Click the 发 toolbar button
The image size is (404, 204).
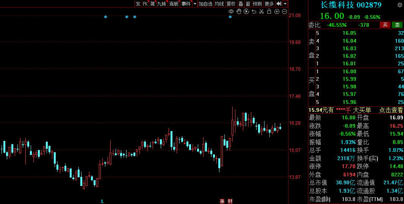[x=138, y=4]
